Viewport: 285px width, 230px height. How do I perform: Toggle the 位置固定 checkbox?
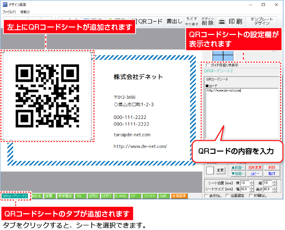click(227, 196)
